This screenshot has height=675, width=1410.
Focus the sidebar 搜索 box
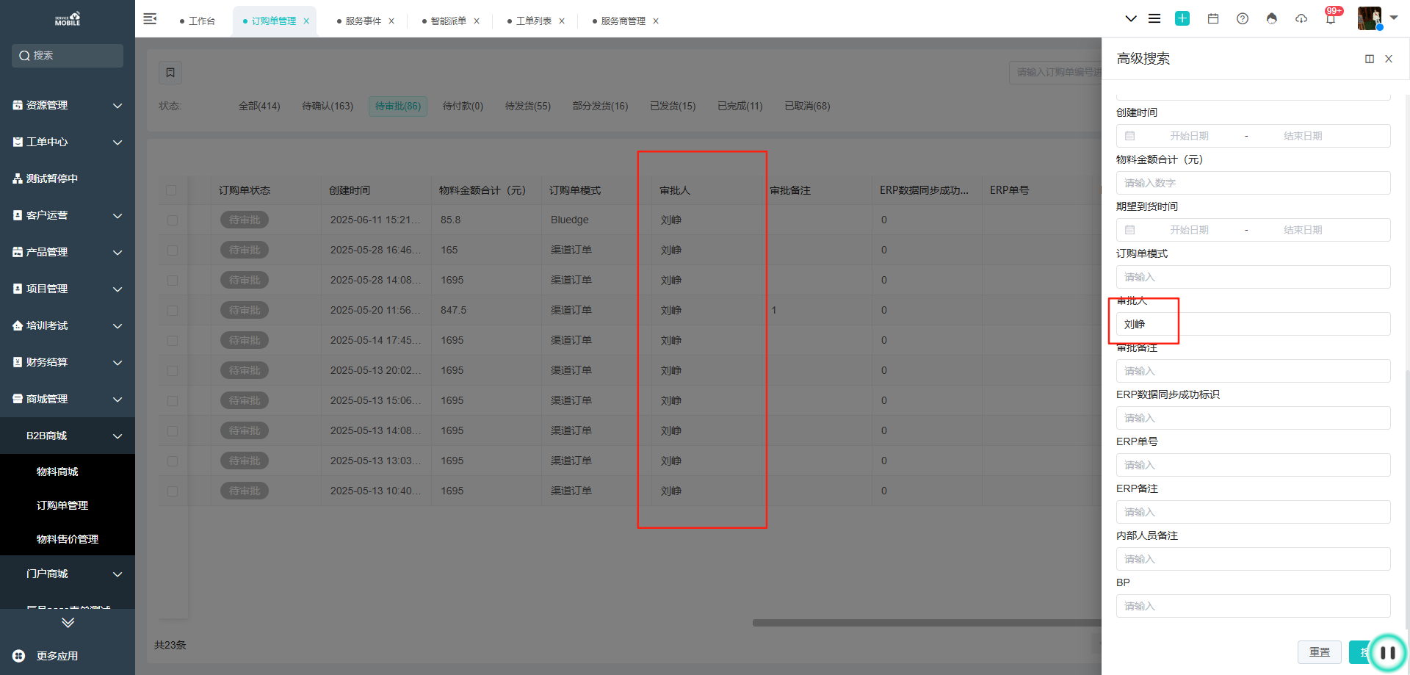pos(68,56)
